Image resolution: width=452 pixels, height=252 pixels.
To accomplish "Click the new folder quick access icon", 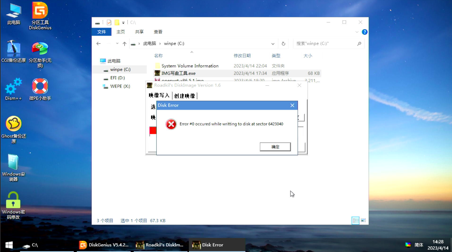I will pos(117,23).
